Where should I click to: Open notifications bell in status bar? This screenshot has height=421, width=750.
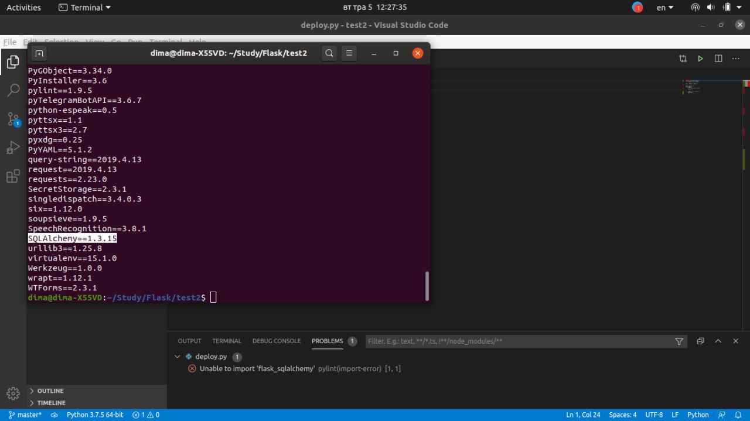click(737, 415)
